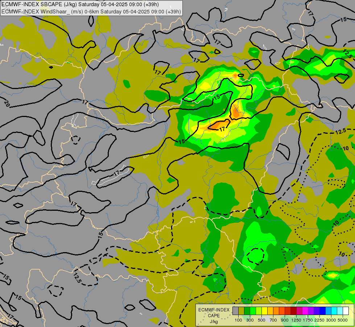
Task: Click the indigo swatch before 2250
Action: [x=317, y=311]
